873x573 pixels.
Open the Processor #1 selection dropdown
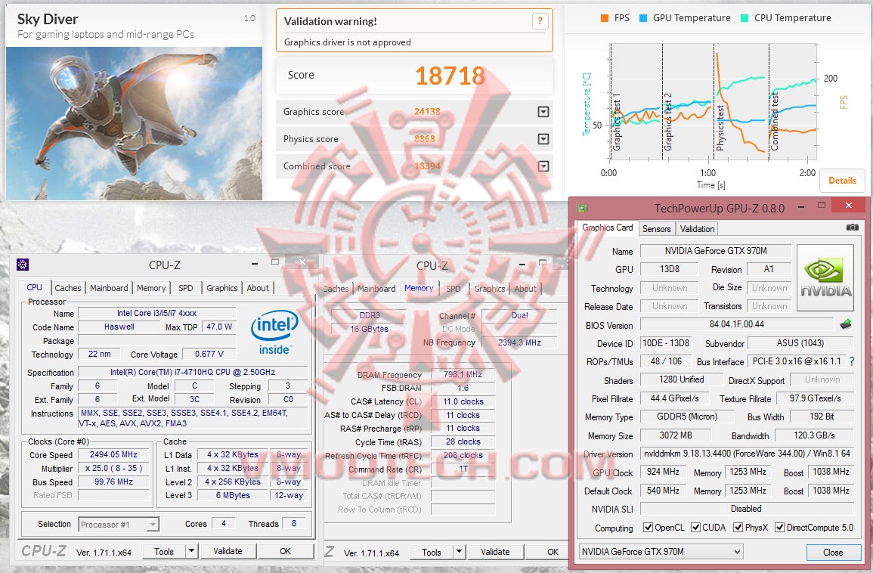[119, 525]
